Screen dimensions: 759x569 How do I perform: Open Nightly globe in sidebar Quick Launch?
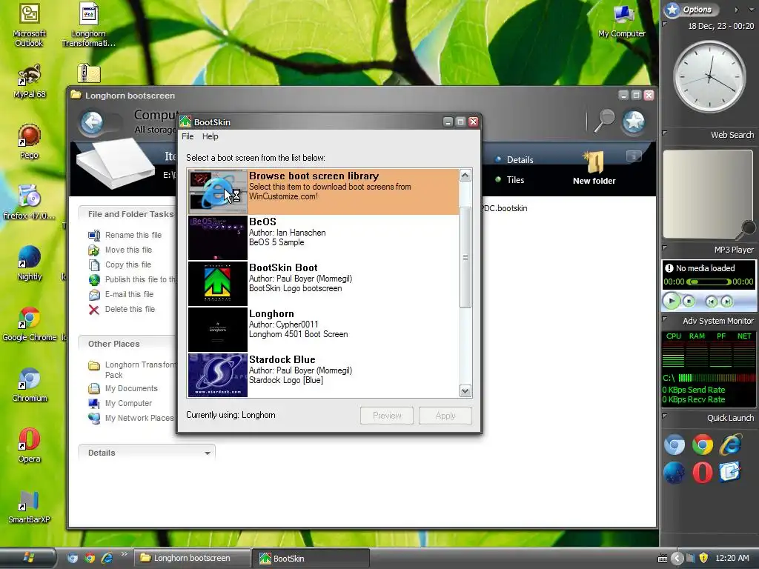coord(675,473)
